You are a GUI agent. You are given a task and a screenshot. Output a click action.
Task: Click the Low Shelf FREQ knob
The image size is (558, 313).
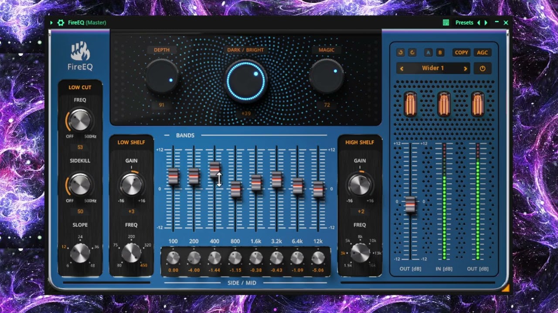131,253
